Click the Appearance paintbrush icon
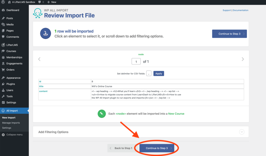 click(3, 78)
